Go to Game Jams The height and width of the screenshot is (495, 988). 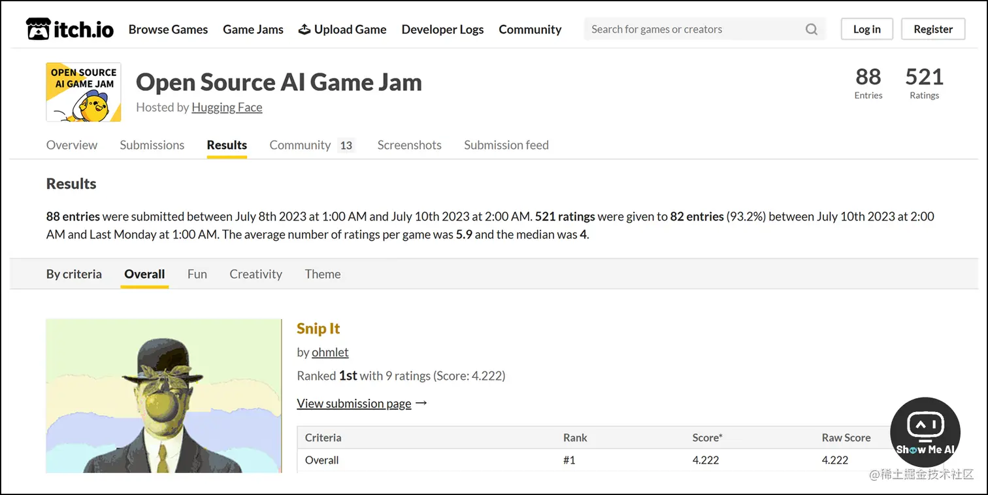[253, 29]
